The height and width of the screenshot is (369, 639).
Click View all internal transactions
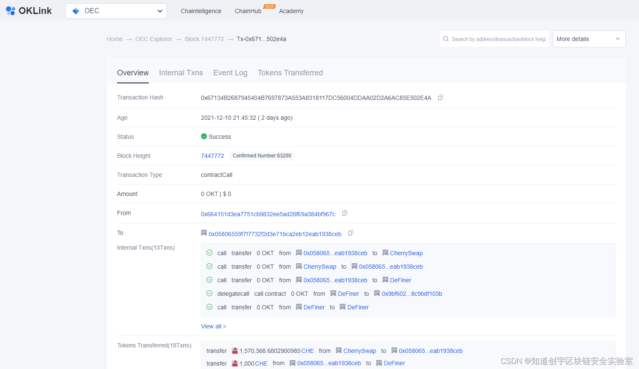point(214,326)
